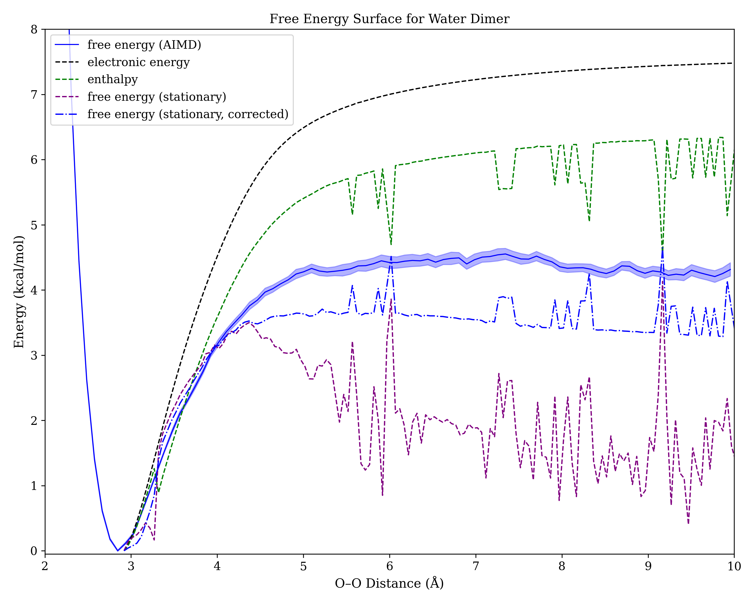Click the x-axis tick label 6
The image size is (754, 603).
[x=389, y=566]
